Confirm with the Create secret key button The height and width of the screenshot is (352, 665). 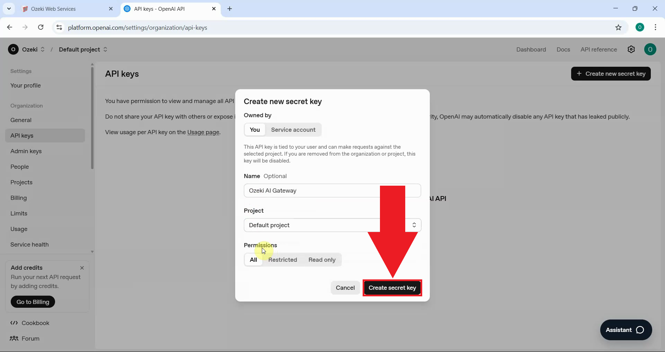[392, 288]
